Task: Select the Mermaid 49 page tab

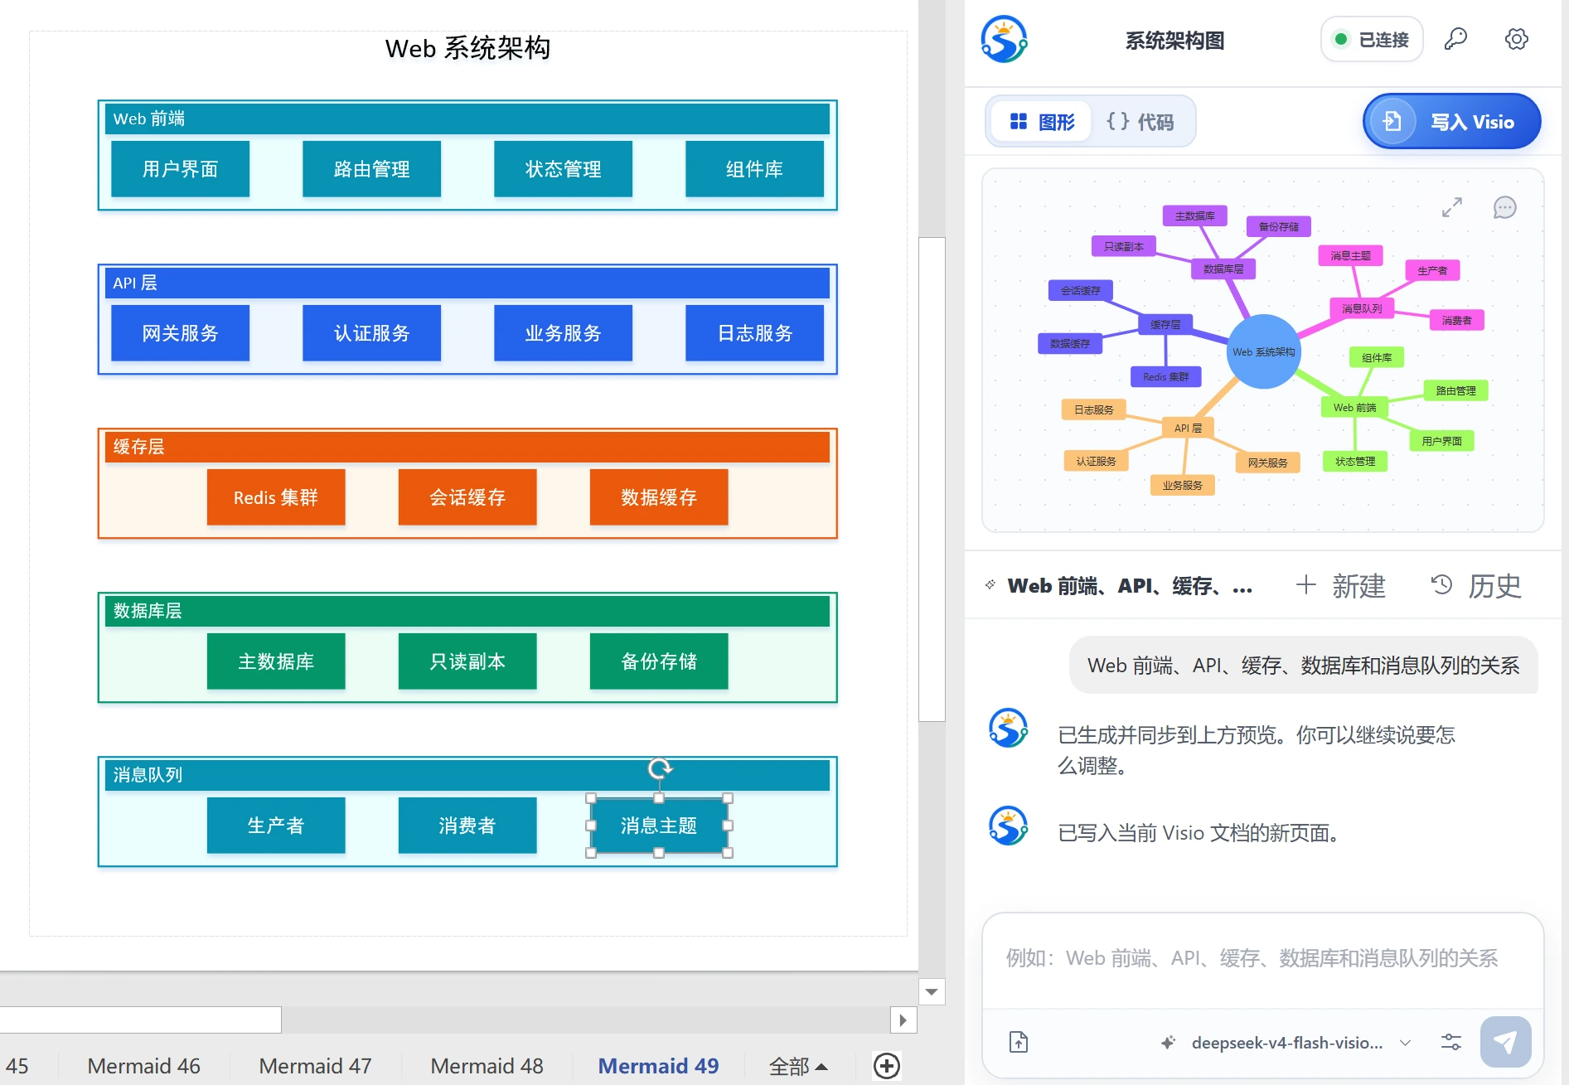Action: pyautogui.click(x=658, y=1066)
